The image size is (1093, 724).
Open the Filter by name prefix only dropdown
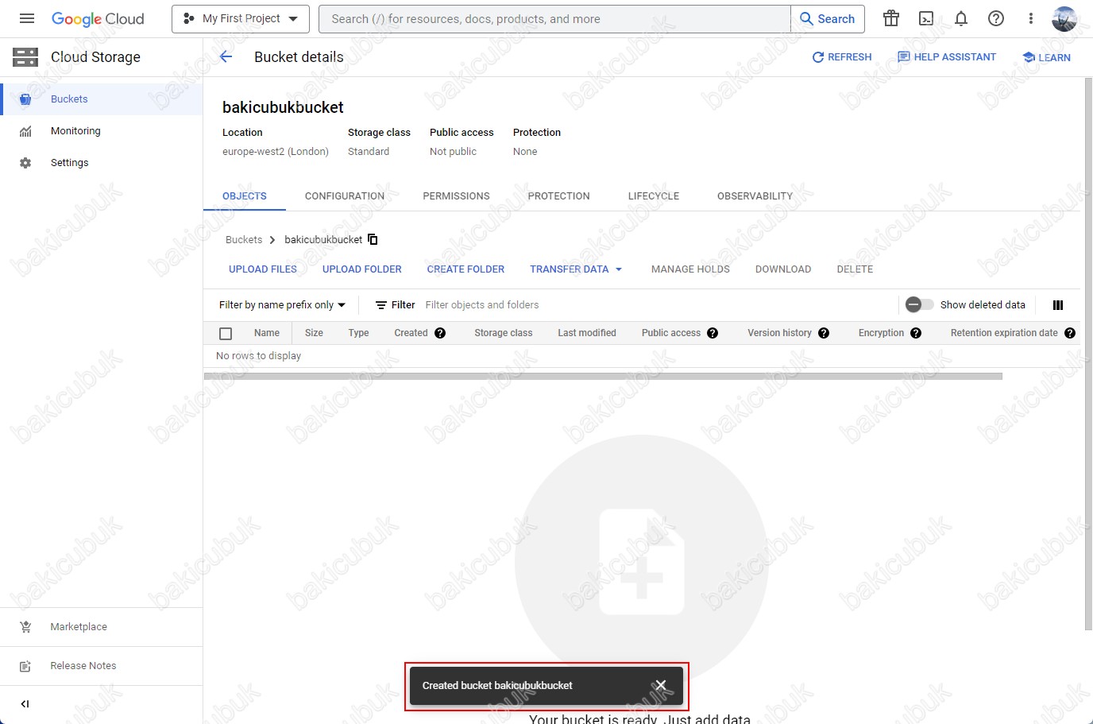click(x=282, y=305)
